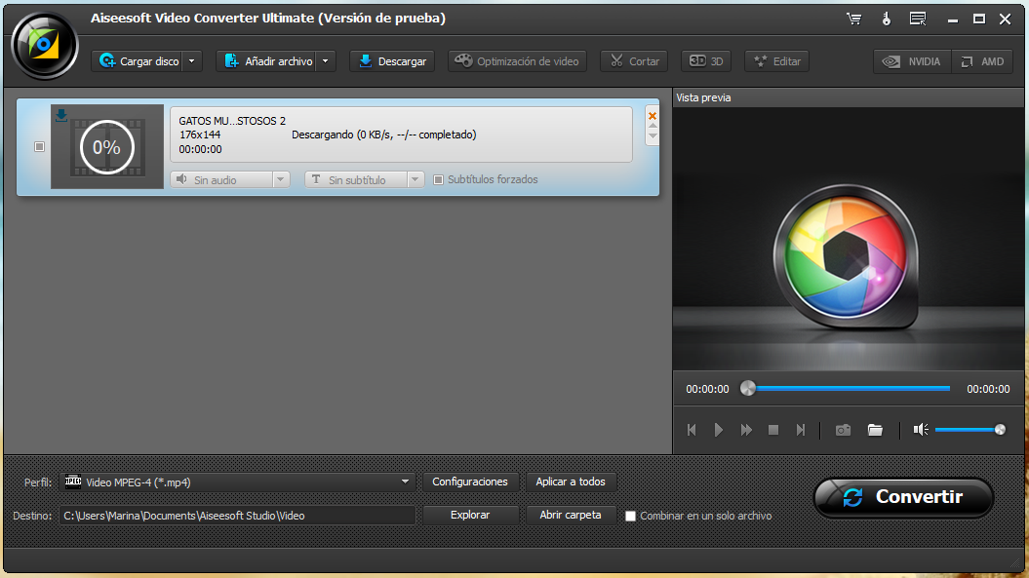The image size is (1029, 578).
Task: Click the GATOS MU...STOSOS 2 title text
Action: [232, 121]
